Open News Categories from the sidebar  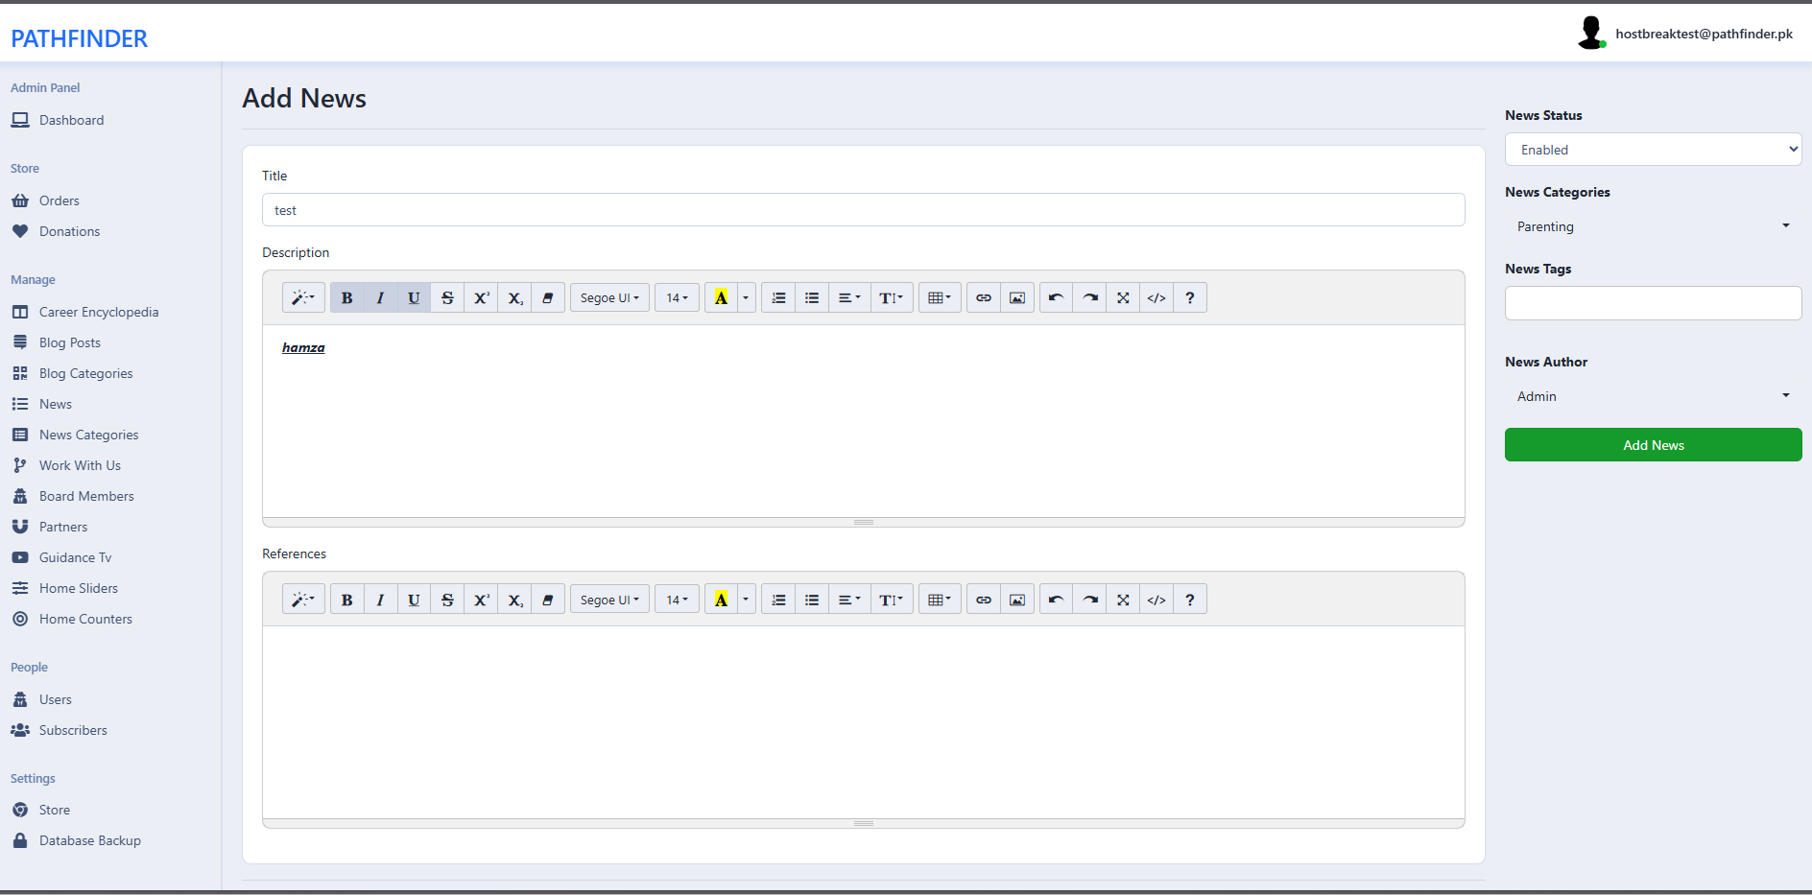pos(88,435)
